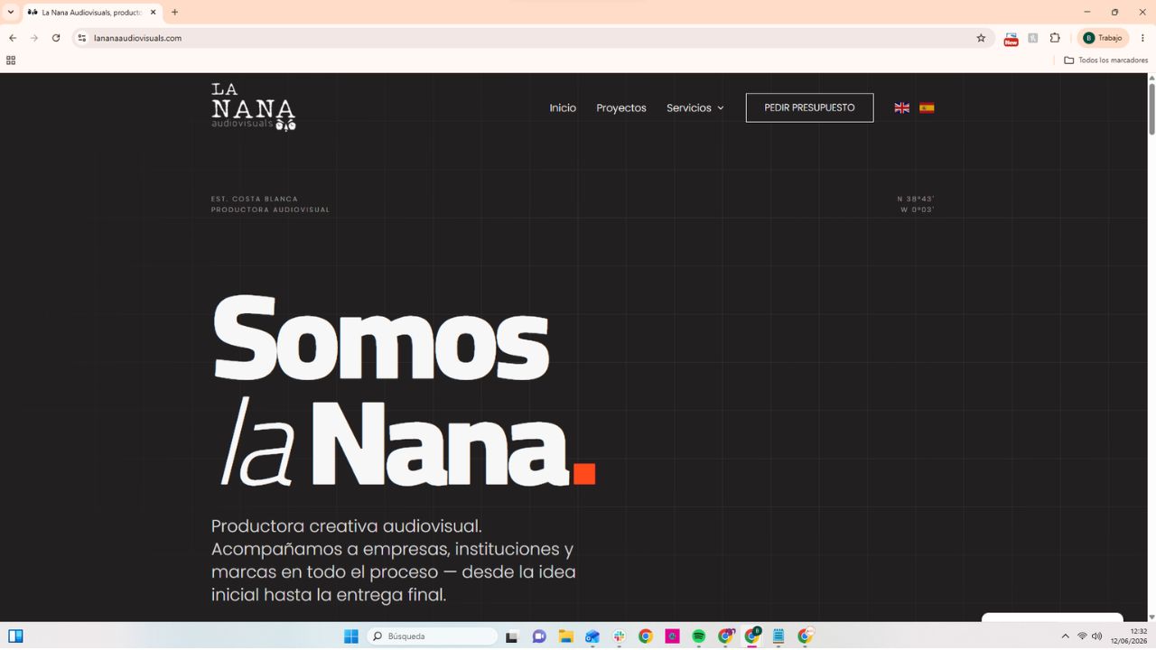View site information icon in address bar
The width and height of the screenshot is (1156, 650).
click(x=81, y=38)
